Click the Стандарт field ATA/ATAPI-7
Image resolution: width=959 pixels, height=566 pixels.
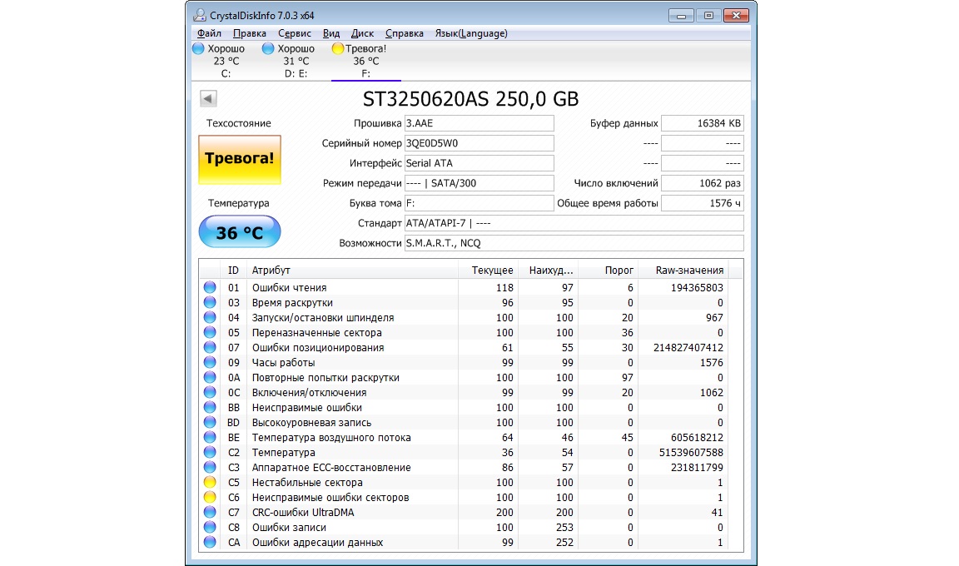574,223
